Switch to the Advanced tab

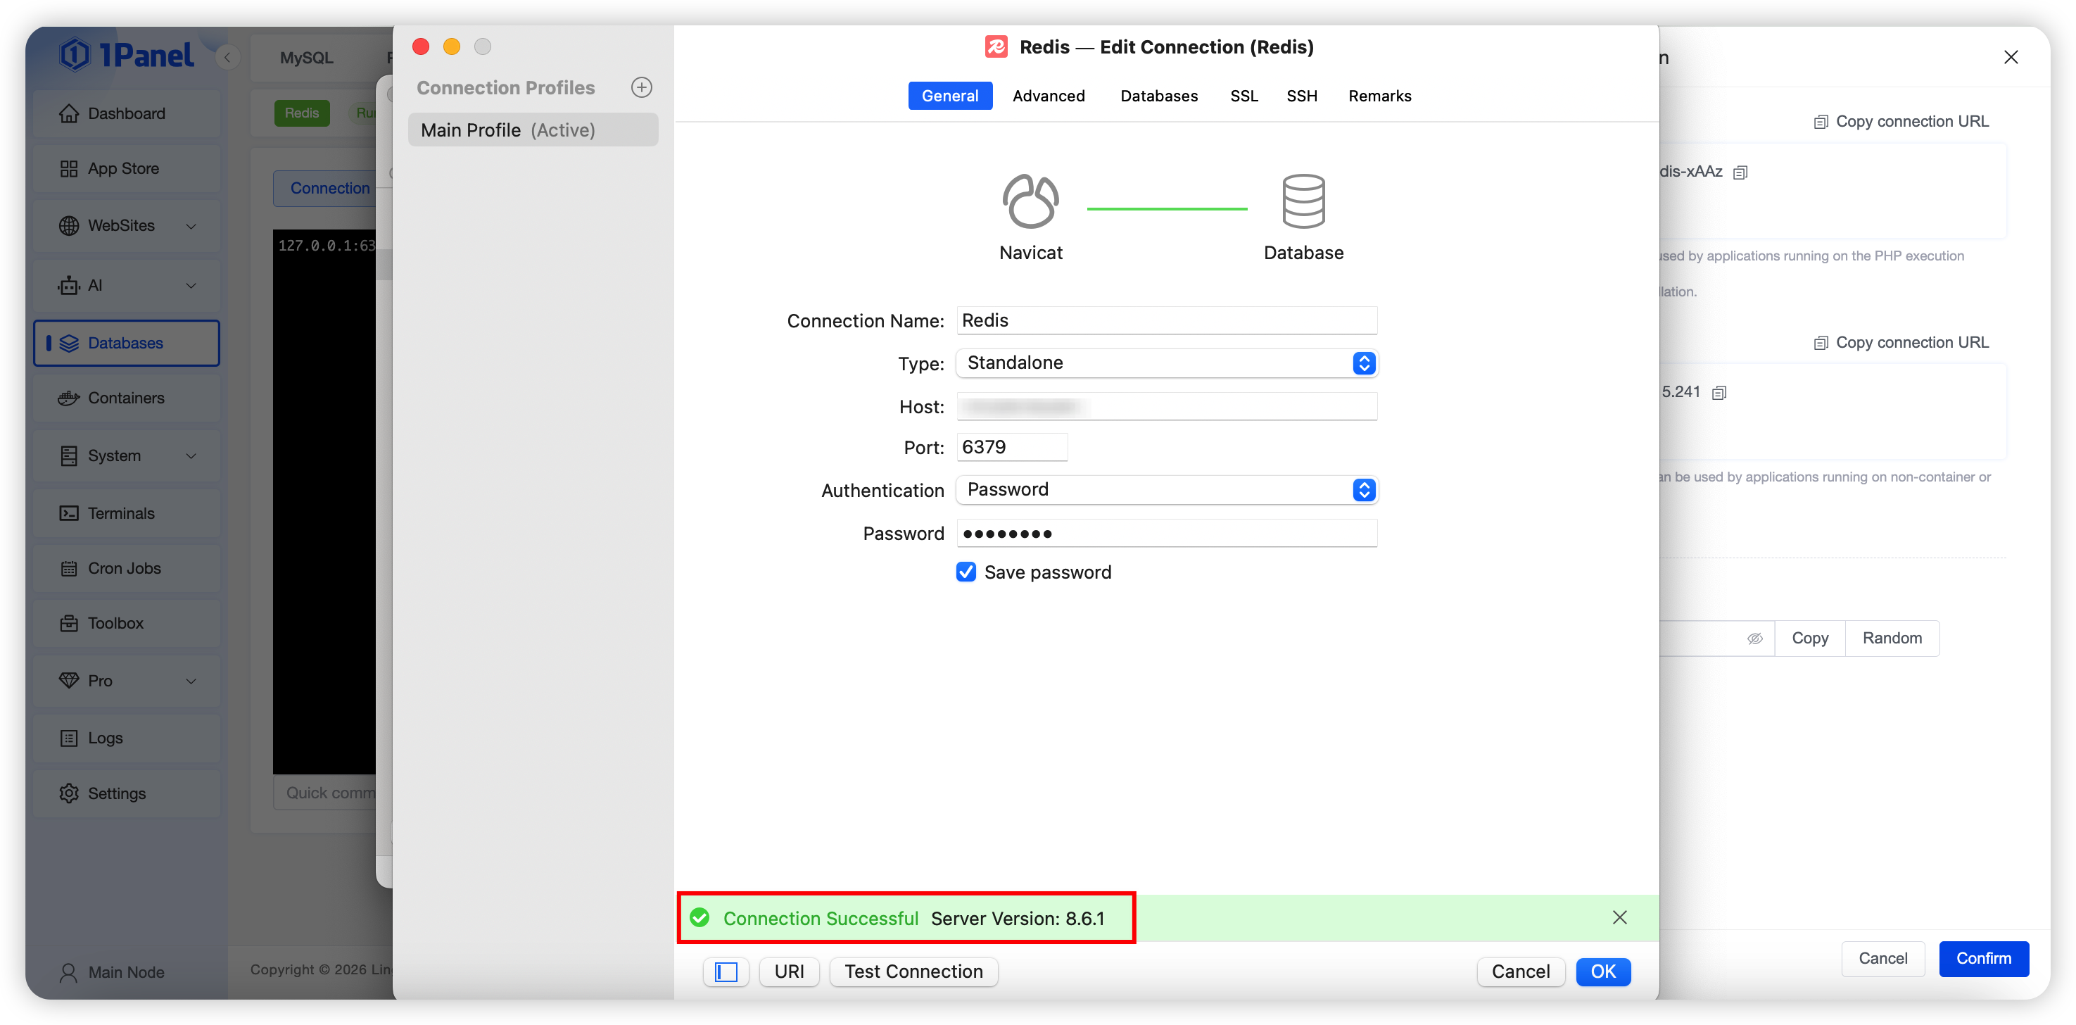[x=1048, y=96]
